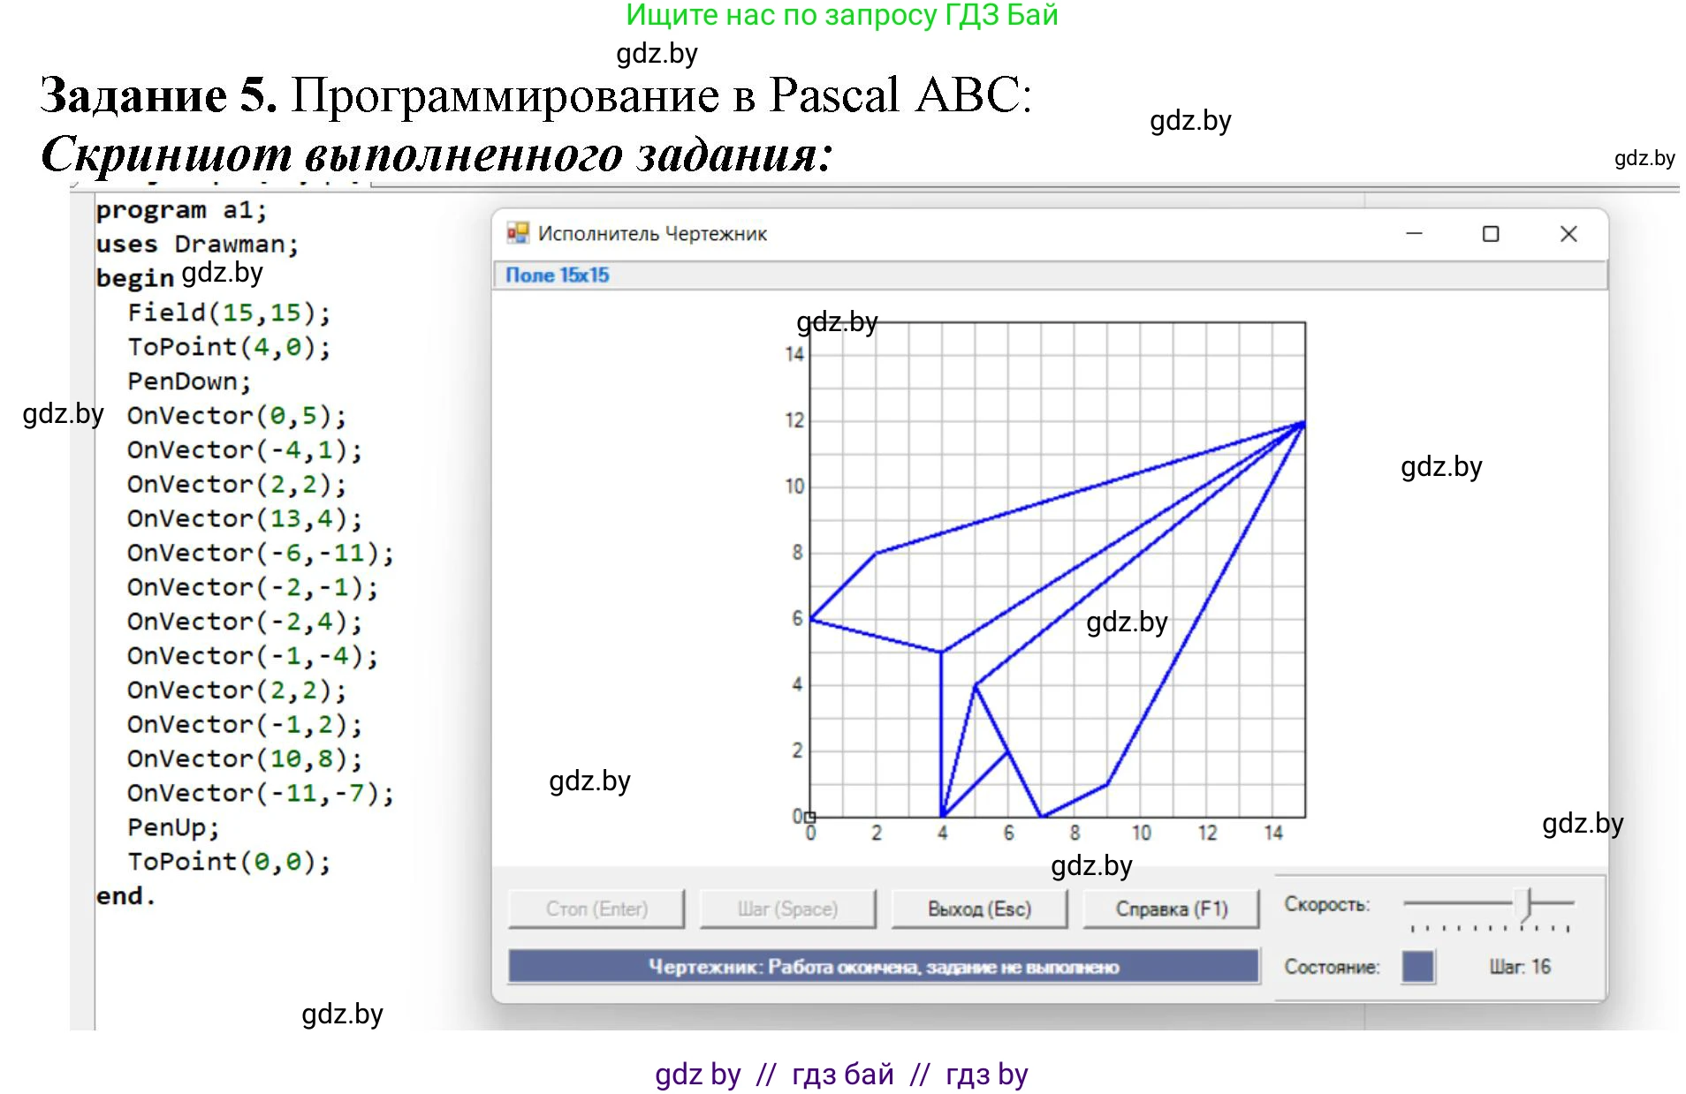
Task: Click the Исполнитель Чертежник window icon
Action: pyautogui.click(x=517, y=233)
